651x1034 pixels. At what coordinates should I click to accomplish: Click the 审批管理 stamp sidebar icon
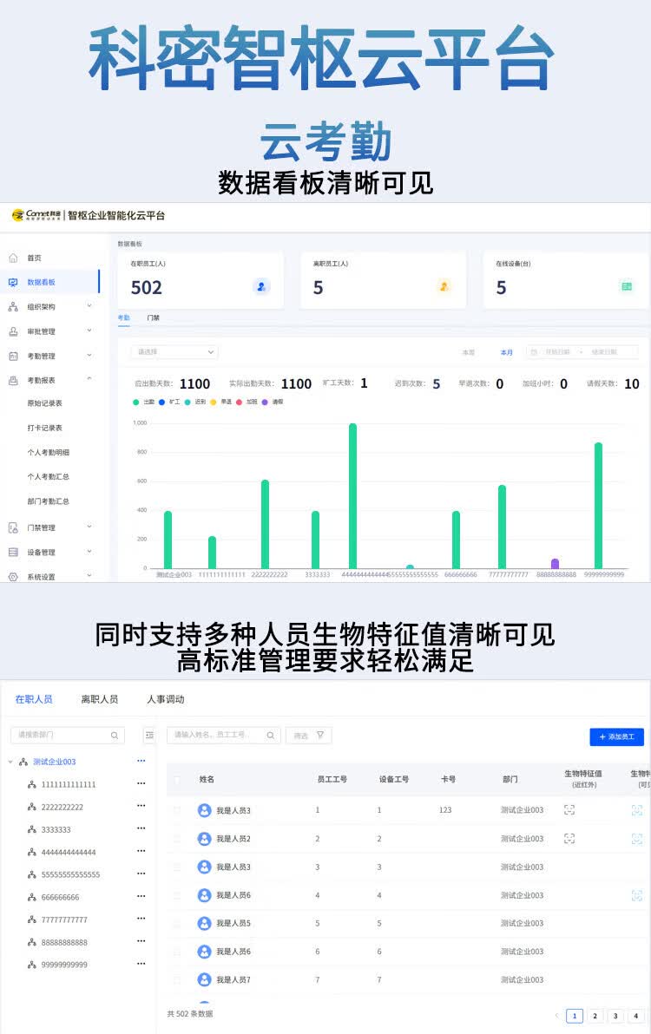(x=13, y=331)
